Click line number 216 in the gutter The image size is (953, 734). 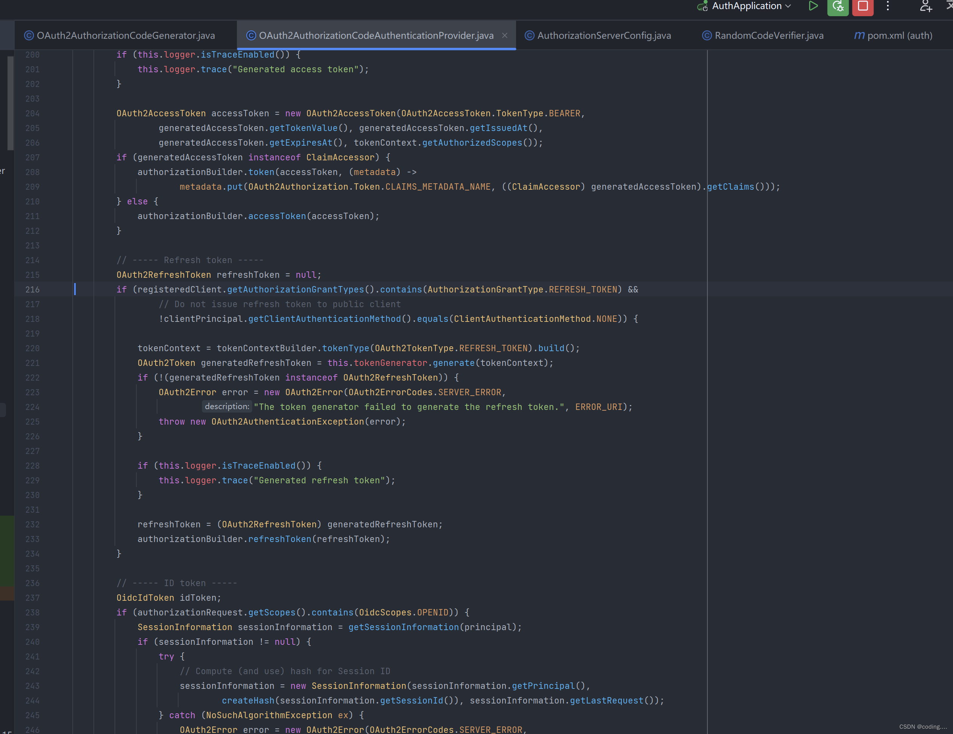(x=32, y=289)
